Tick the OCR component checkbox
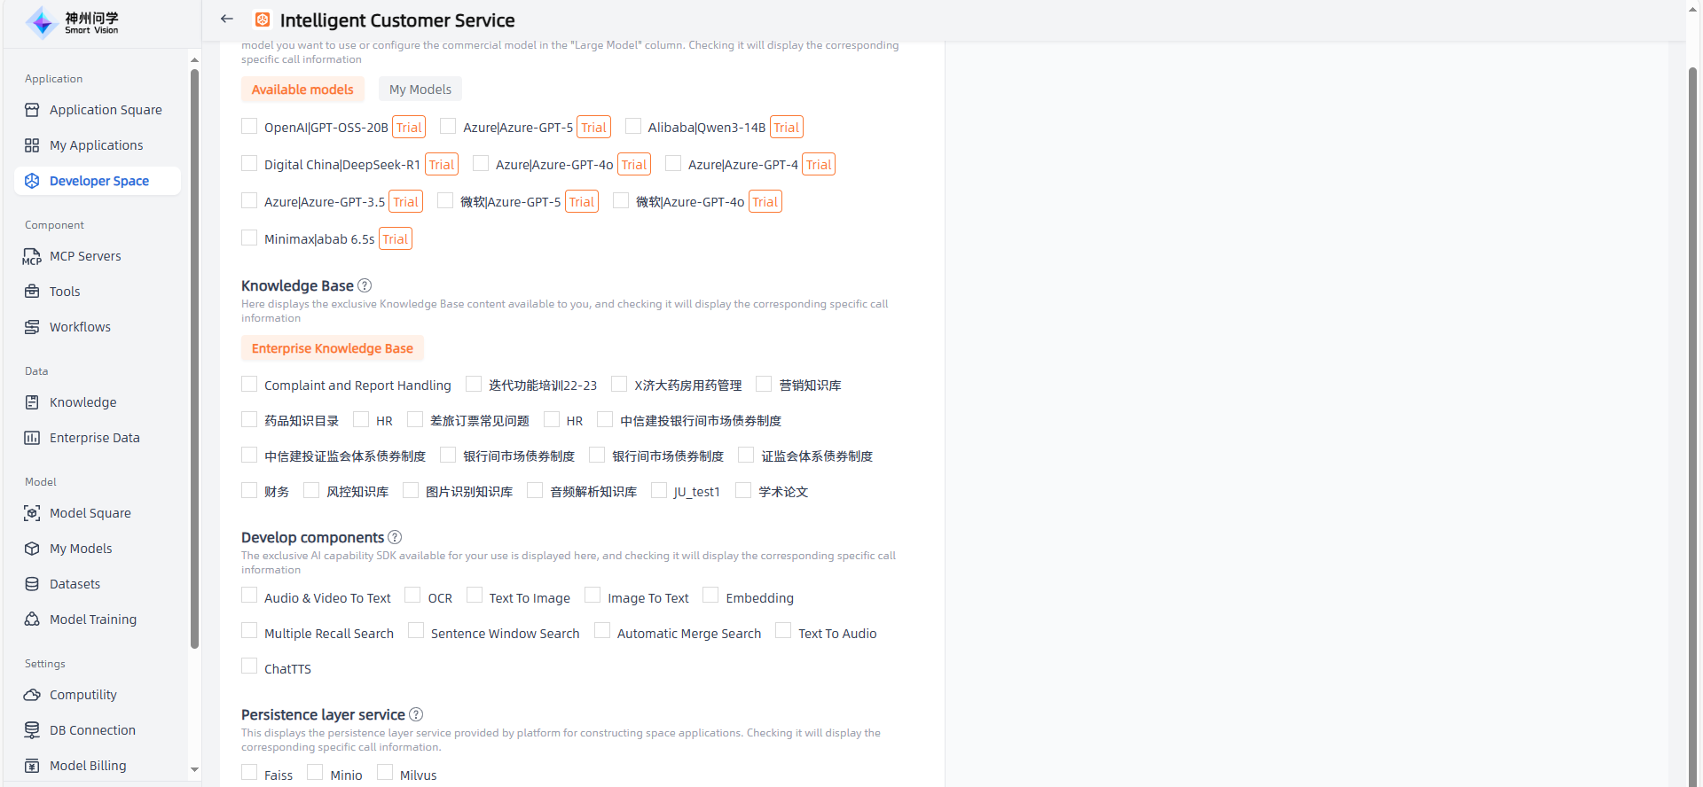This screenshot has width=1703, height=787. point(412,596)
